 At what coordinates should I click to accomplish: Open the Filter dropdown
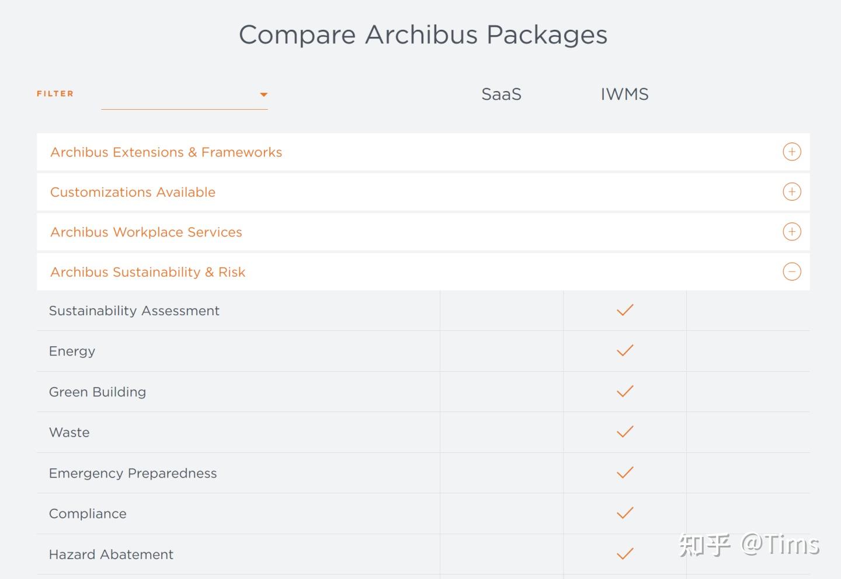pyautogui.click(x=184, y=96)
